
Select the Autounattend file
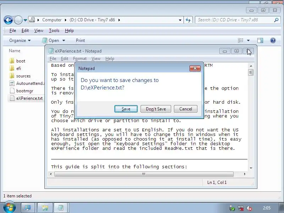27,83
